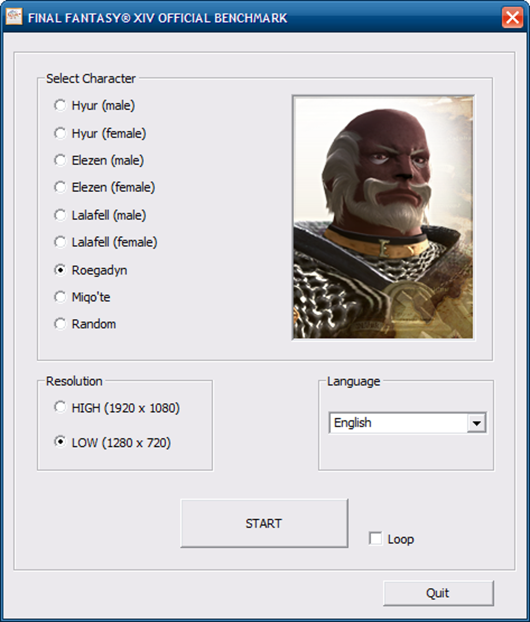Image resolution: width=530 pixels, height=622 pixels.
Task: Click the Roegadyn character portrait preview
Action: (383, 217)
